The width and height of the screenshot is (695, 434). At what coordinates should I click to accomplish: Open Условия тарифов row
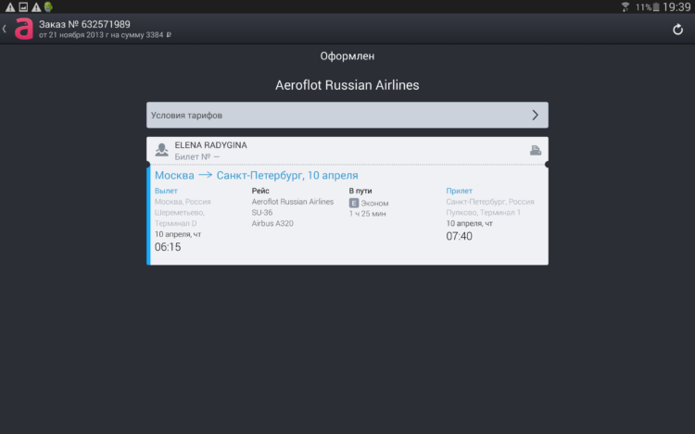pos(347,116)
